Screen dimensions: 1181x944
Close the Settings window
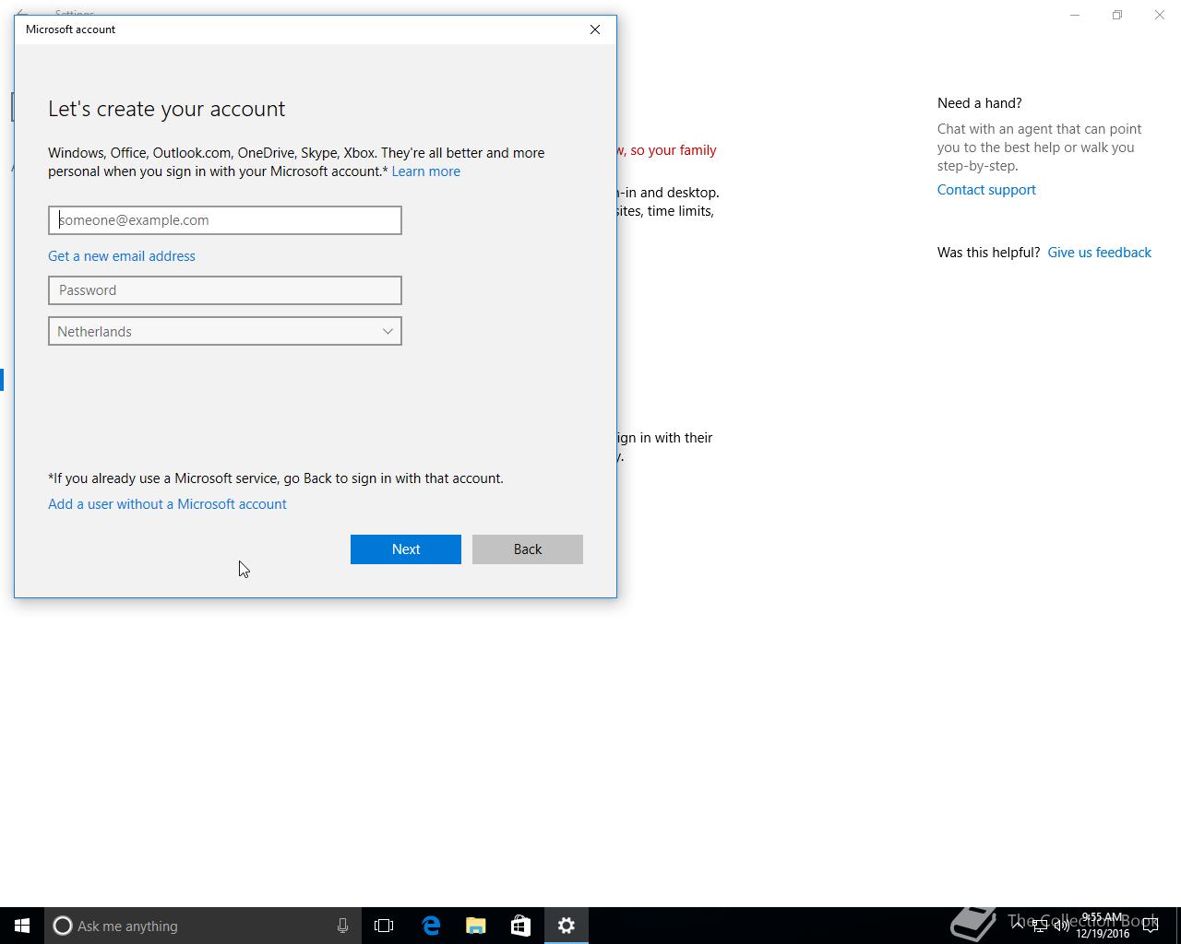click(x=1160, y=15)
